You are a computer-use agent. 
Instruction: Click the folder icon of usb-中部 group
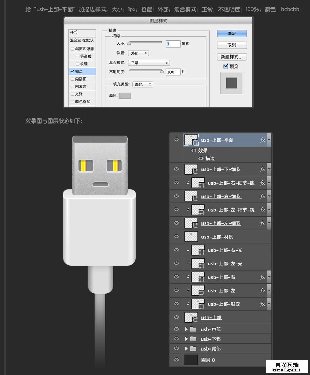pyautogui.click(x=193, y=329)
